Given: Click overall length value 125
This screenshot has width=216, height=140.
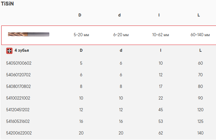Looking at the screenshot, I should (200, 121).
